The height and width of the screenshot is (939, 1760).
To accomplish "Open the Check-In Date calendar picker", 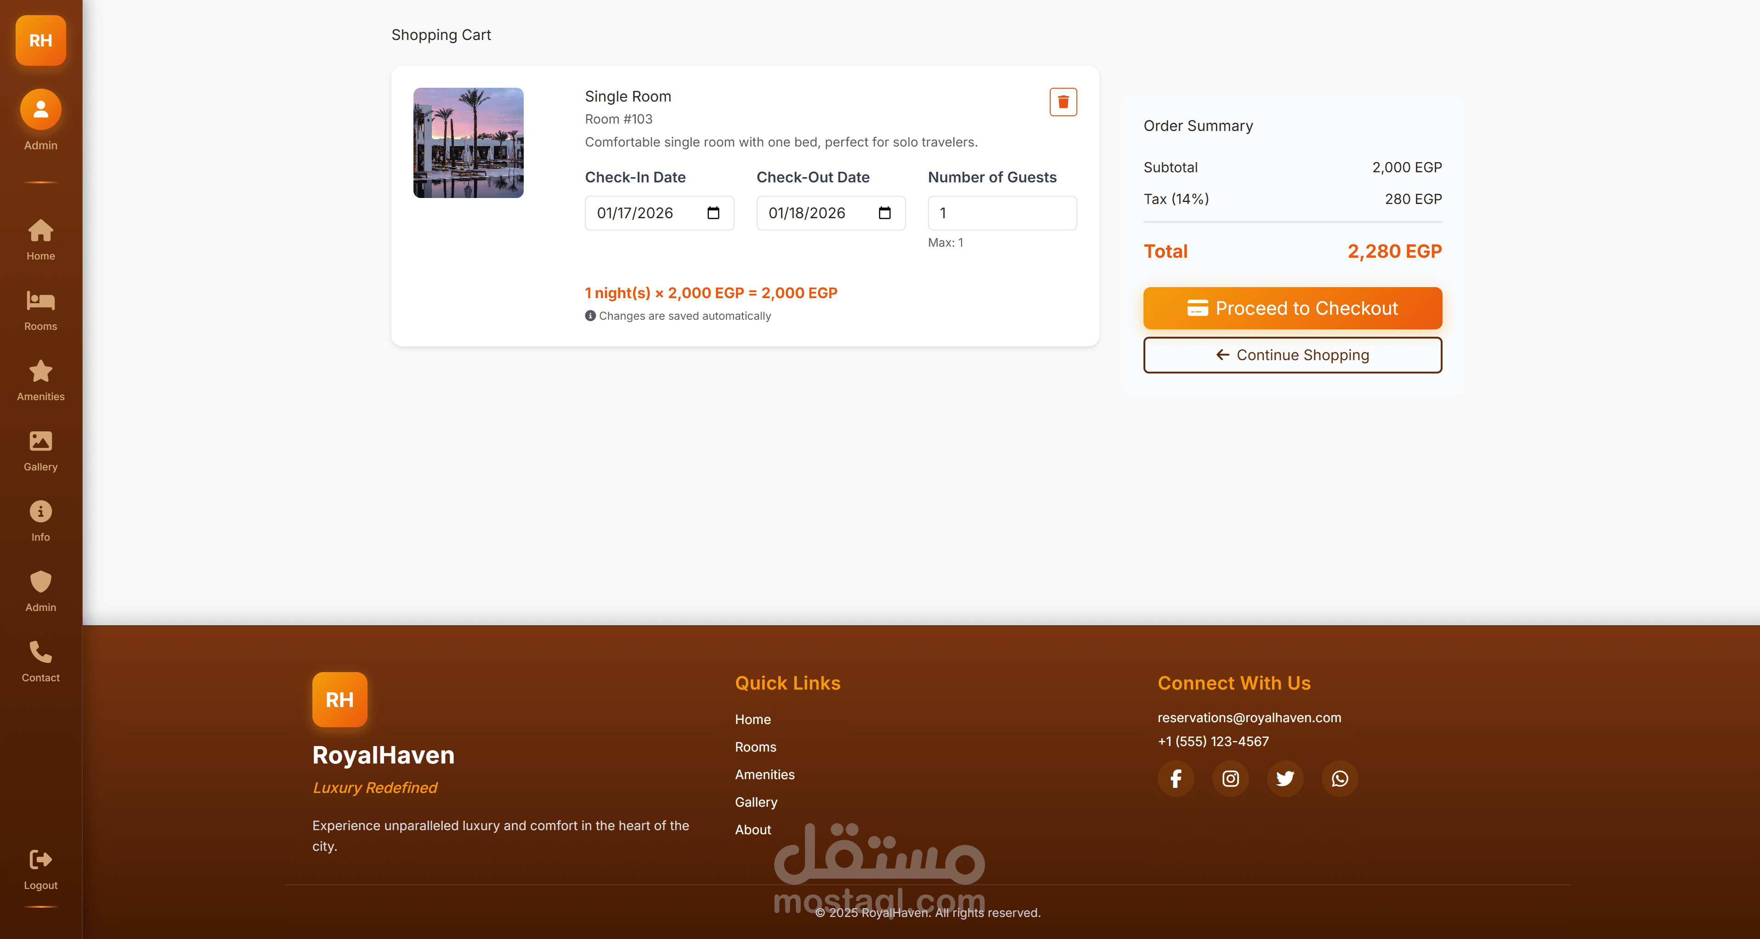I will tap(713, 213).
